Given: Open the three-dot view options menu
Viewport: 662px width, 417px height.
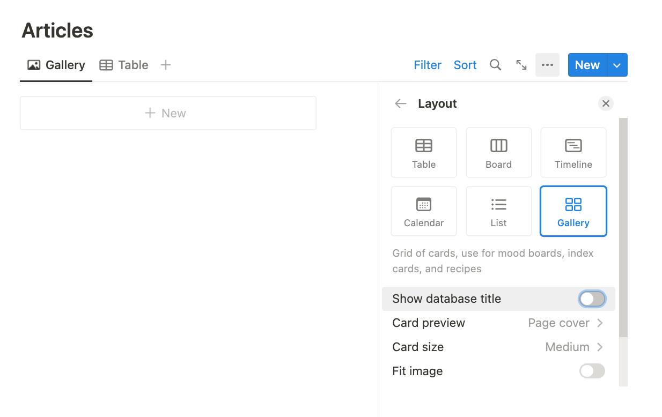Looking at the screenshot, I should pos(547,65).
